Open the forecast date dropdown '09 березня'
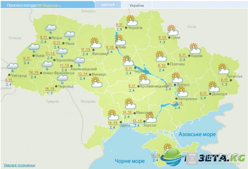This screenshot has width=248, height=169. click(x=49, y=6)
